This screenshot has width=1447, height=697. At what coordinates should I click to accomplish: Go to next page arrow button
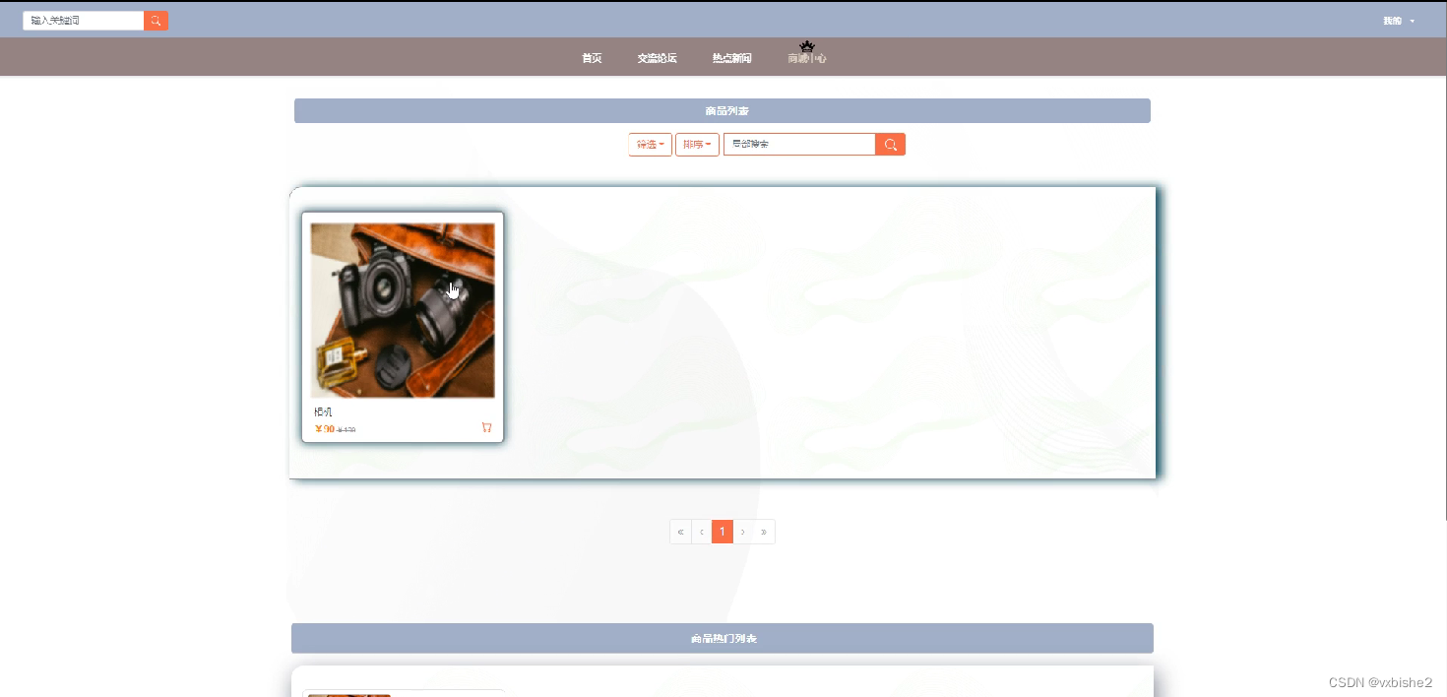742,532
